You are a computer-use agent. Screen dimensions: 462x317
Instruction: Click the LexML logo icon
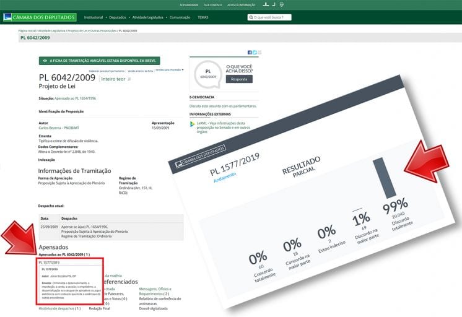coord(193,124)
